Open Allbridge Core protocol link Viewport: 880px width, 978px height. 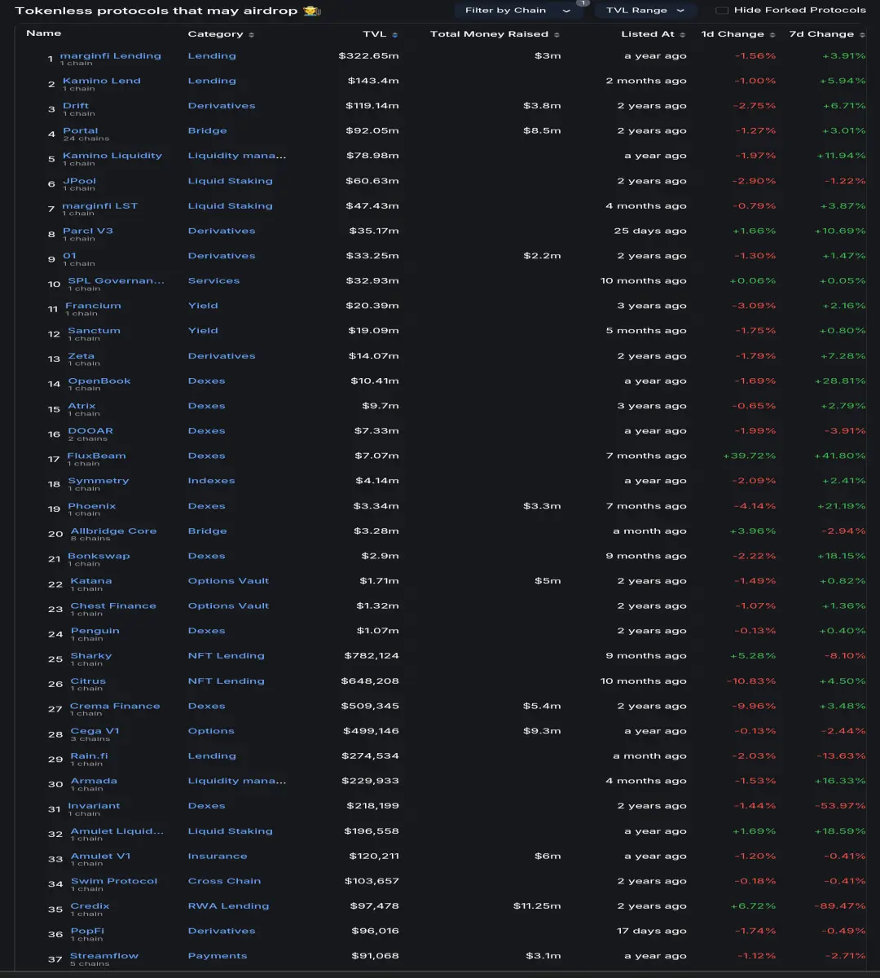(113, 531)
